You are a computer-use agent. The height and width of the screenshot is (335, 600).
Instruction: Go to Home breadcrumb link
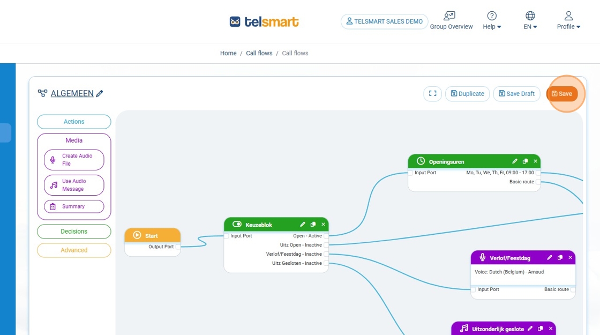point(228,53)
